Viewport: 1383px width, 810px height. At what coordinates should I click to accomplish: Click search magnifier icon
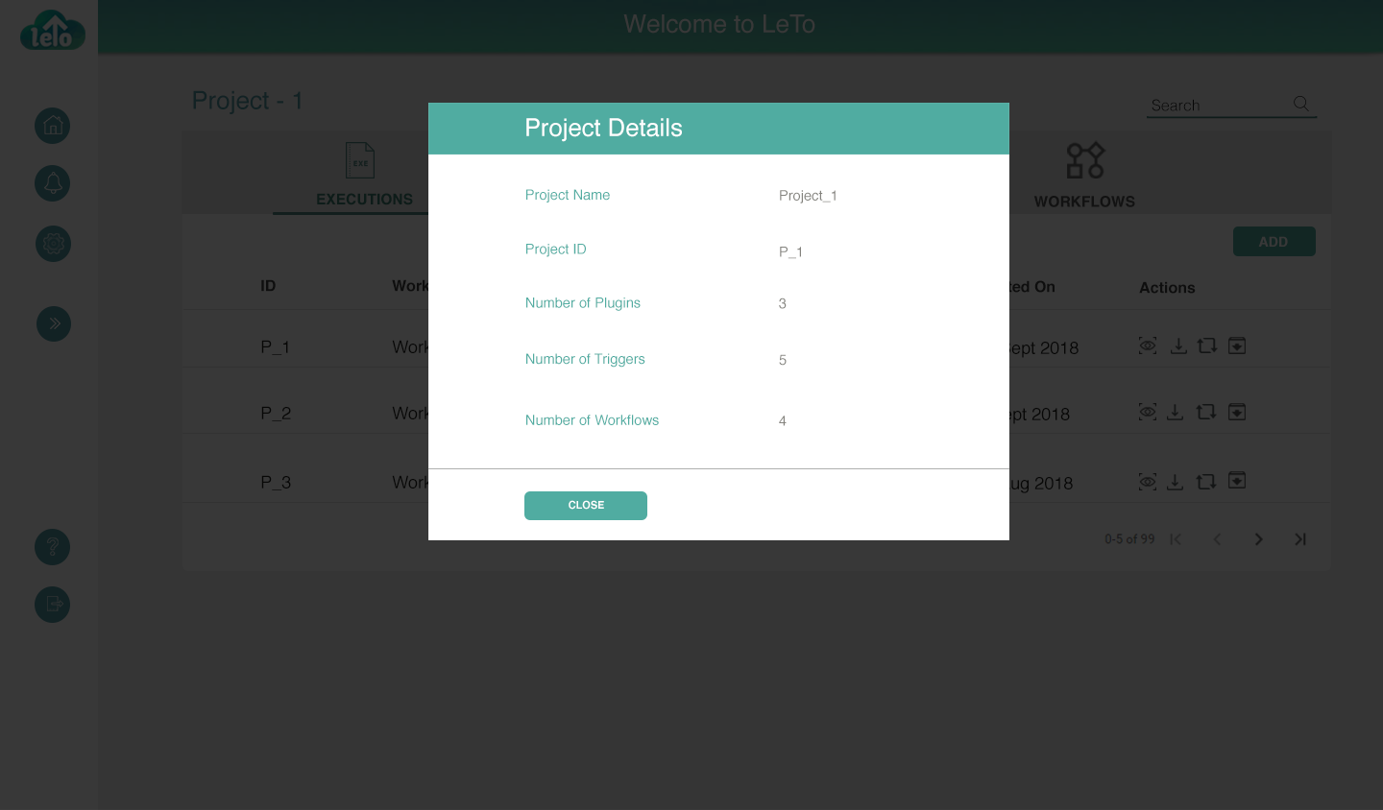point(1301,104)
